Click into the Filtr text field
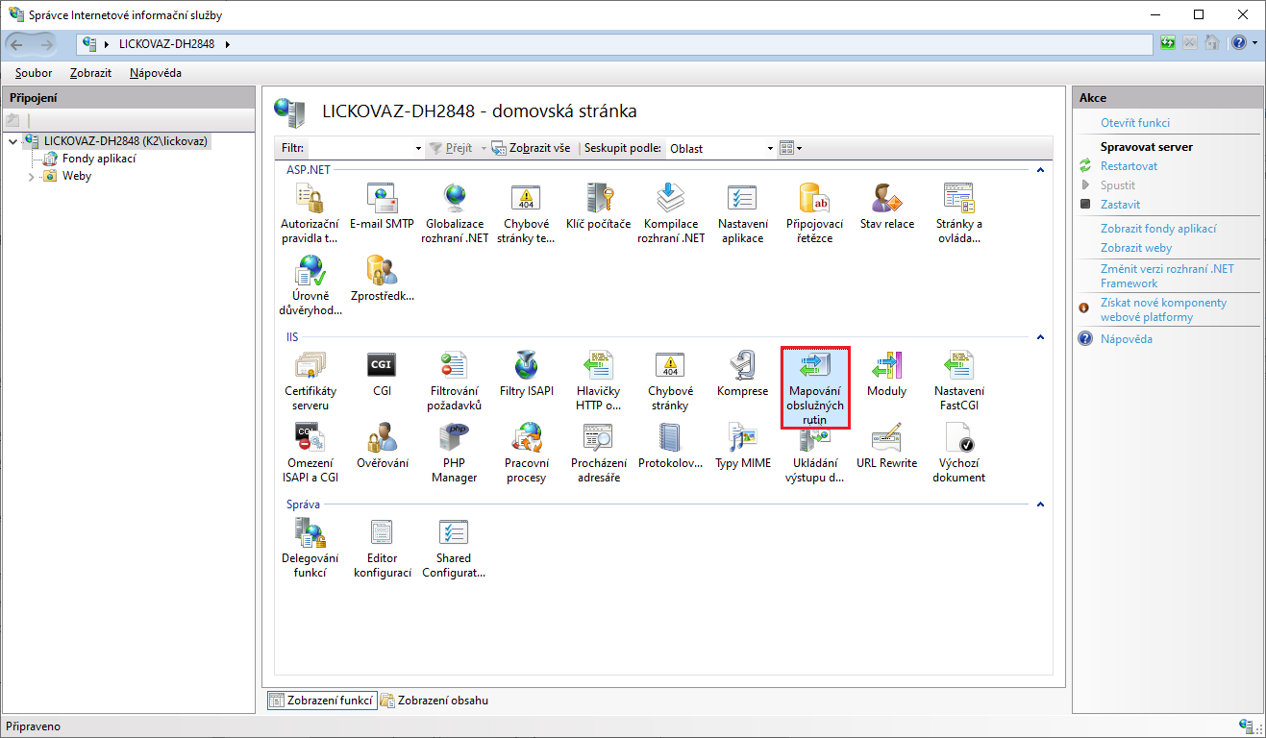1266x738 pixels. tap(360, 148)
